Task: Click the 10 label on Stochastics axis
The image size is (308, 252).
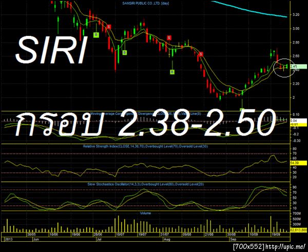Action: tap(295, 208)
